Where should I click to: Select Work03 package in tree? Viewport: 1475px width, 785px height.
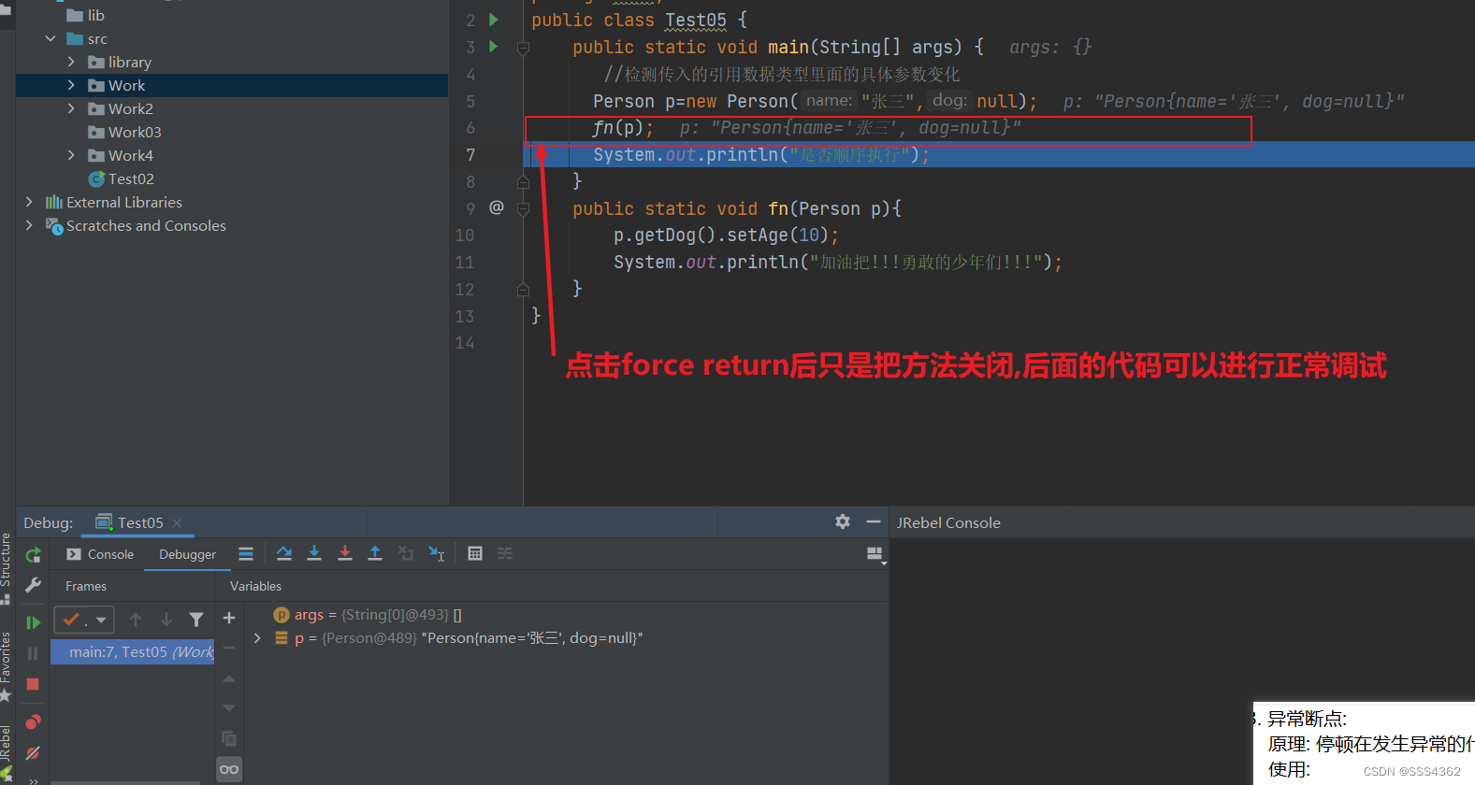click(134, 132)
